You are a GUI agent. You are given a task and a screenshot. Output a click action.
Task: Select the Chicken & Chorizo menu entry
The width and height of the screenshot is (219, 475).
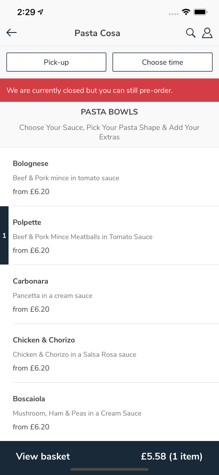(x=109, y=354)
